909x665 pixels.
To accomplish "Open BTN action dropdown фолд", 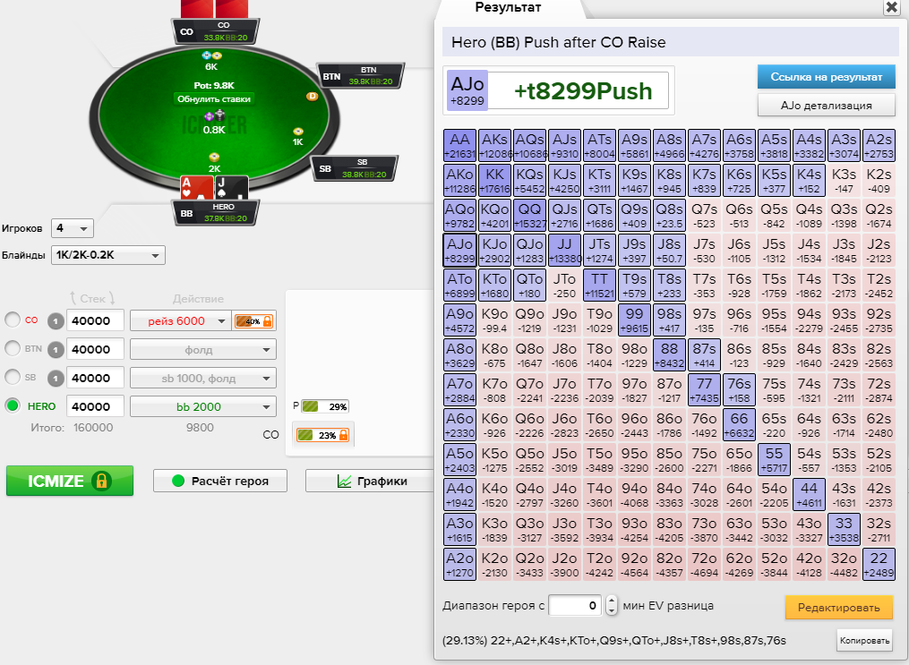I will [x=203, y=350].
